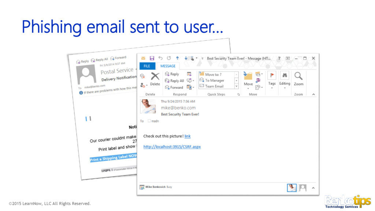The width and height of the screenshot is (375, 211).
Task: Open Customize Quick Access Toolbar dropdown
Action: tap(202, 58)
